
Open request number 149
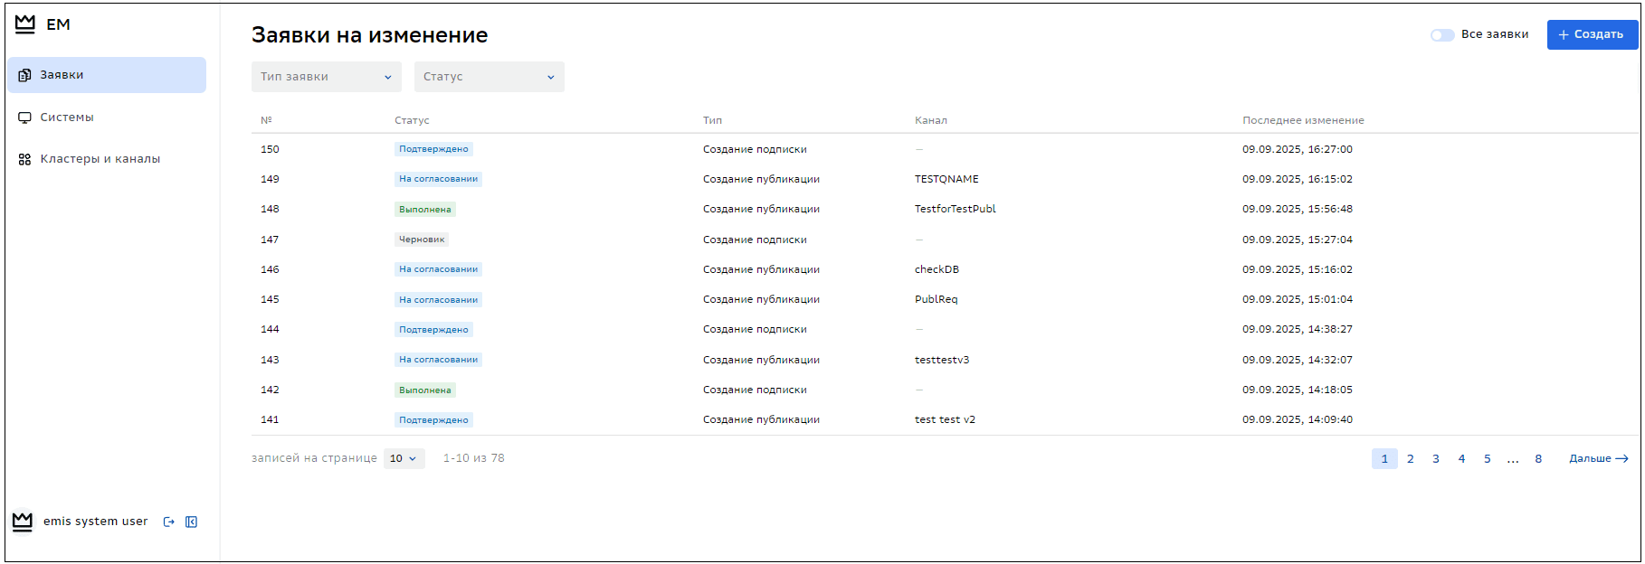click(x=945, y=179)
